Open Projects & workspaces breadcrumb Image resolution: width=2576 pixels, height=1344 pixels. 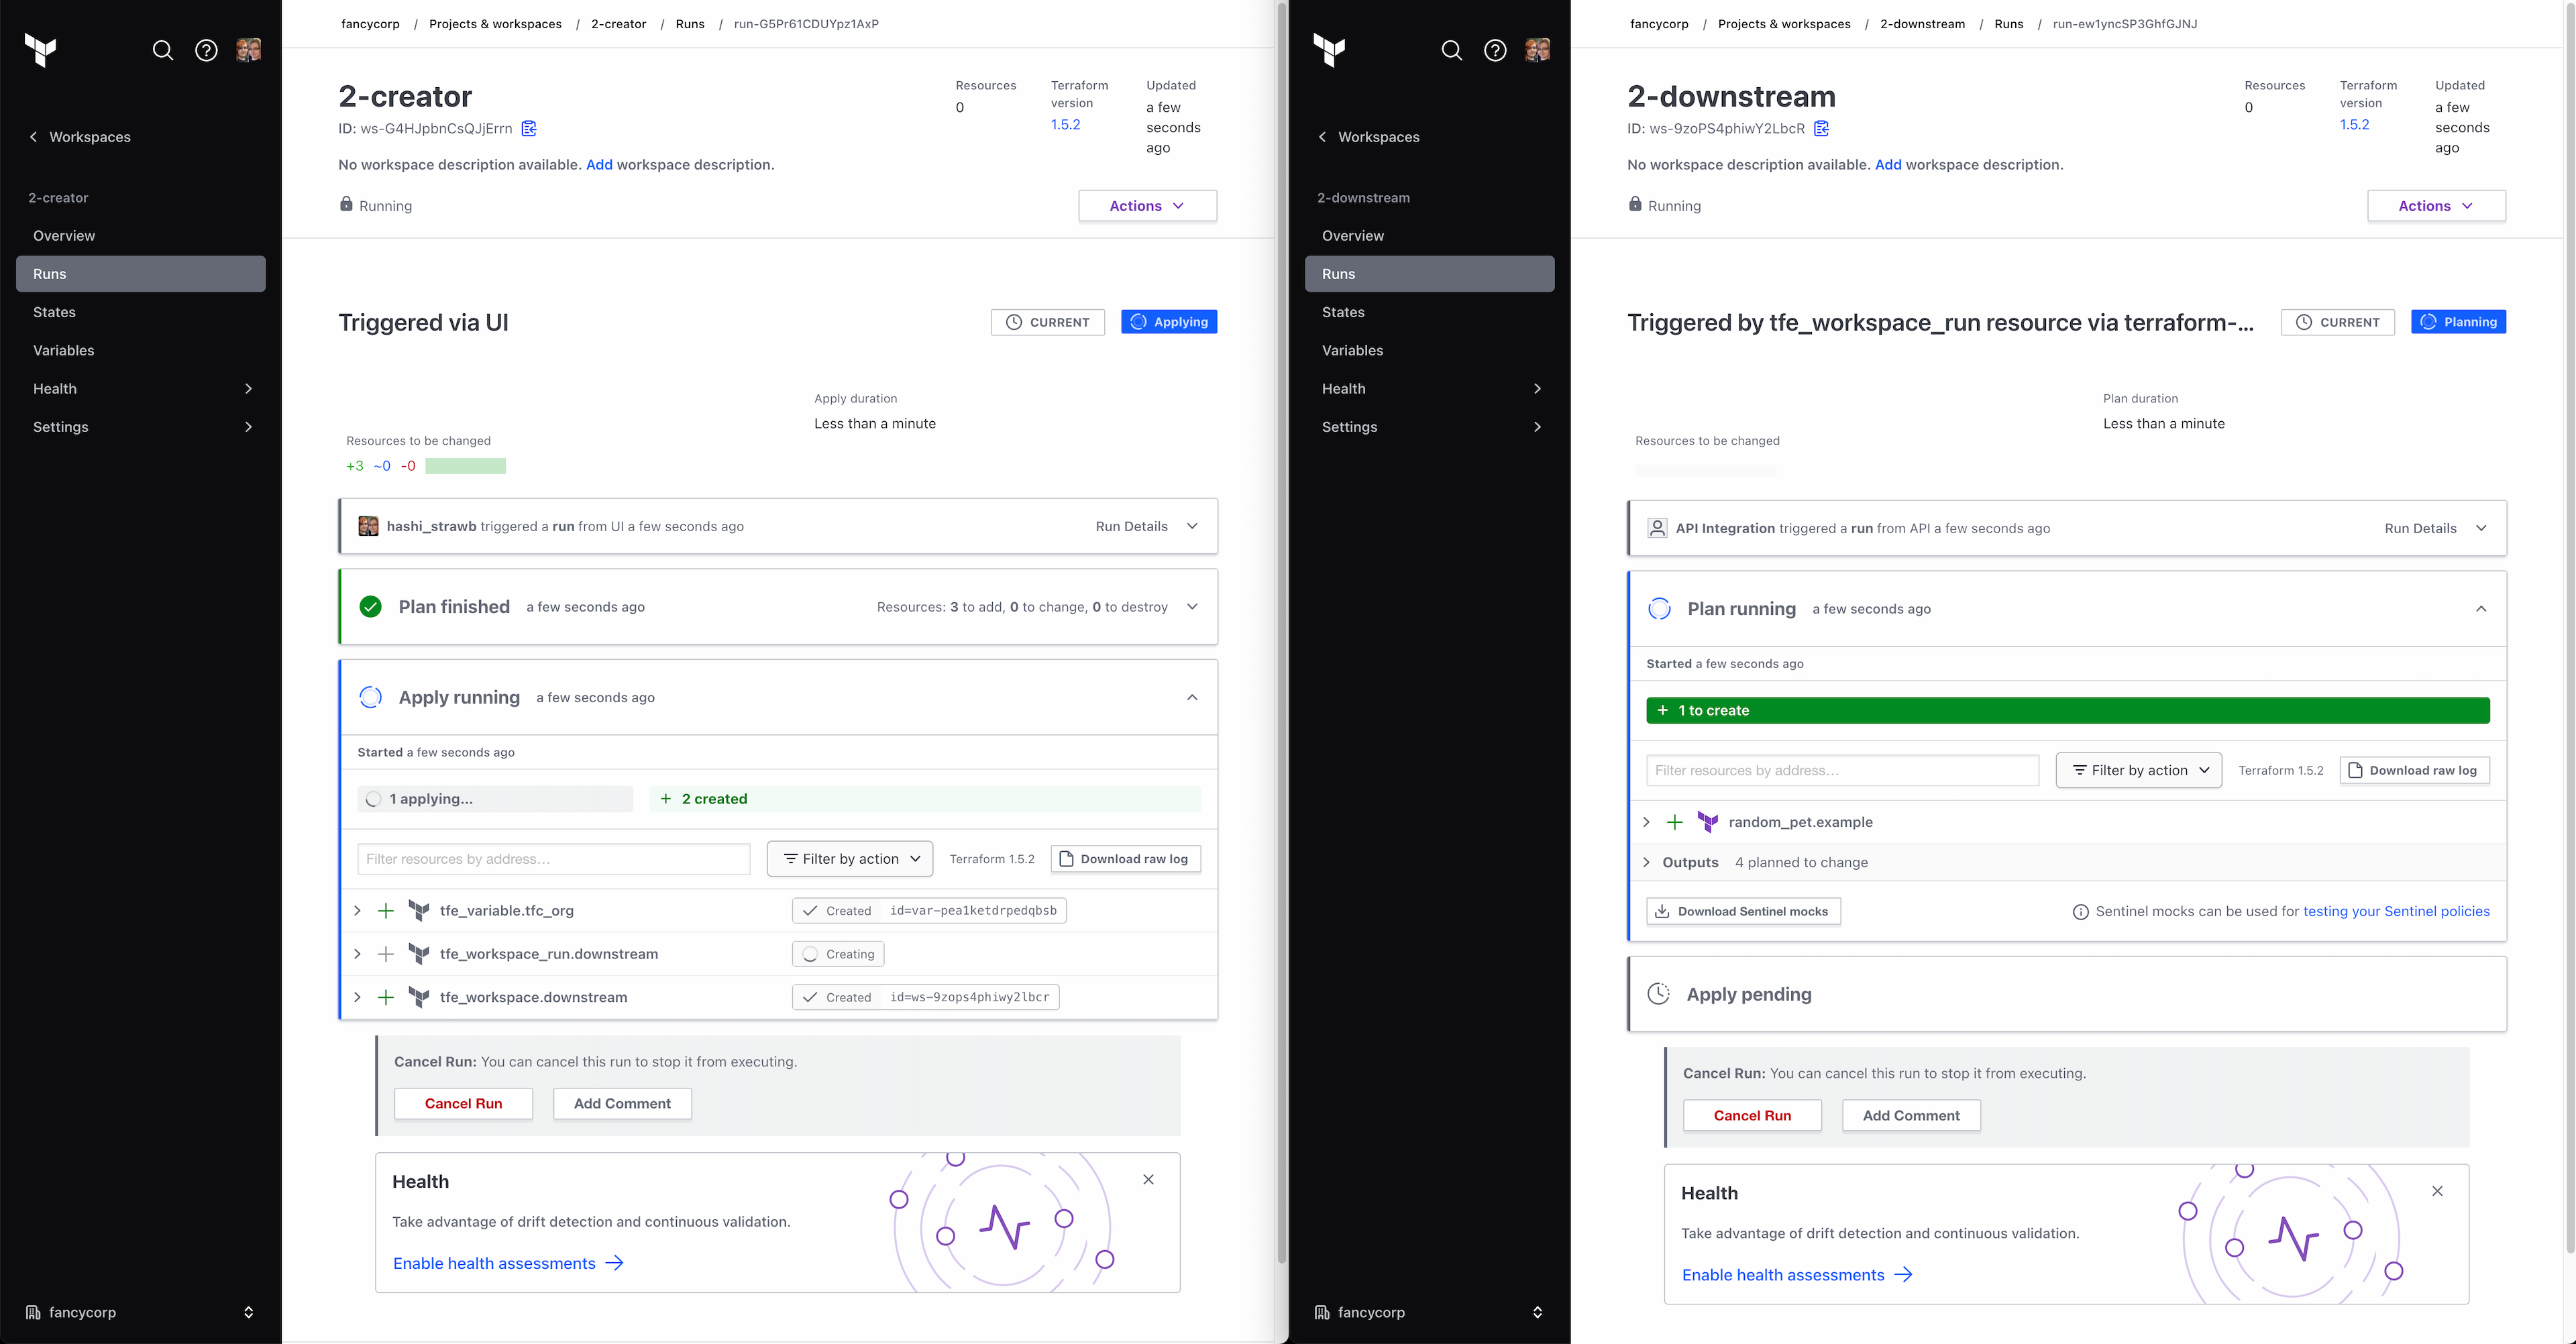(x=495, y=23)
